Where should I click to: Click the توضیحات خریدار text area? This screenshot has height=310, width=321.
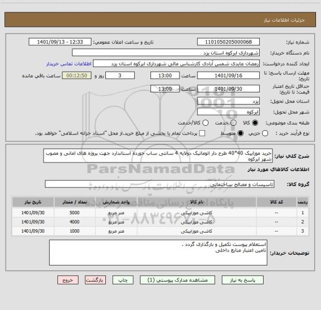coord(158,253)
